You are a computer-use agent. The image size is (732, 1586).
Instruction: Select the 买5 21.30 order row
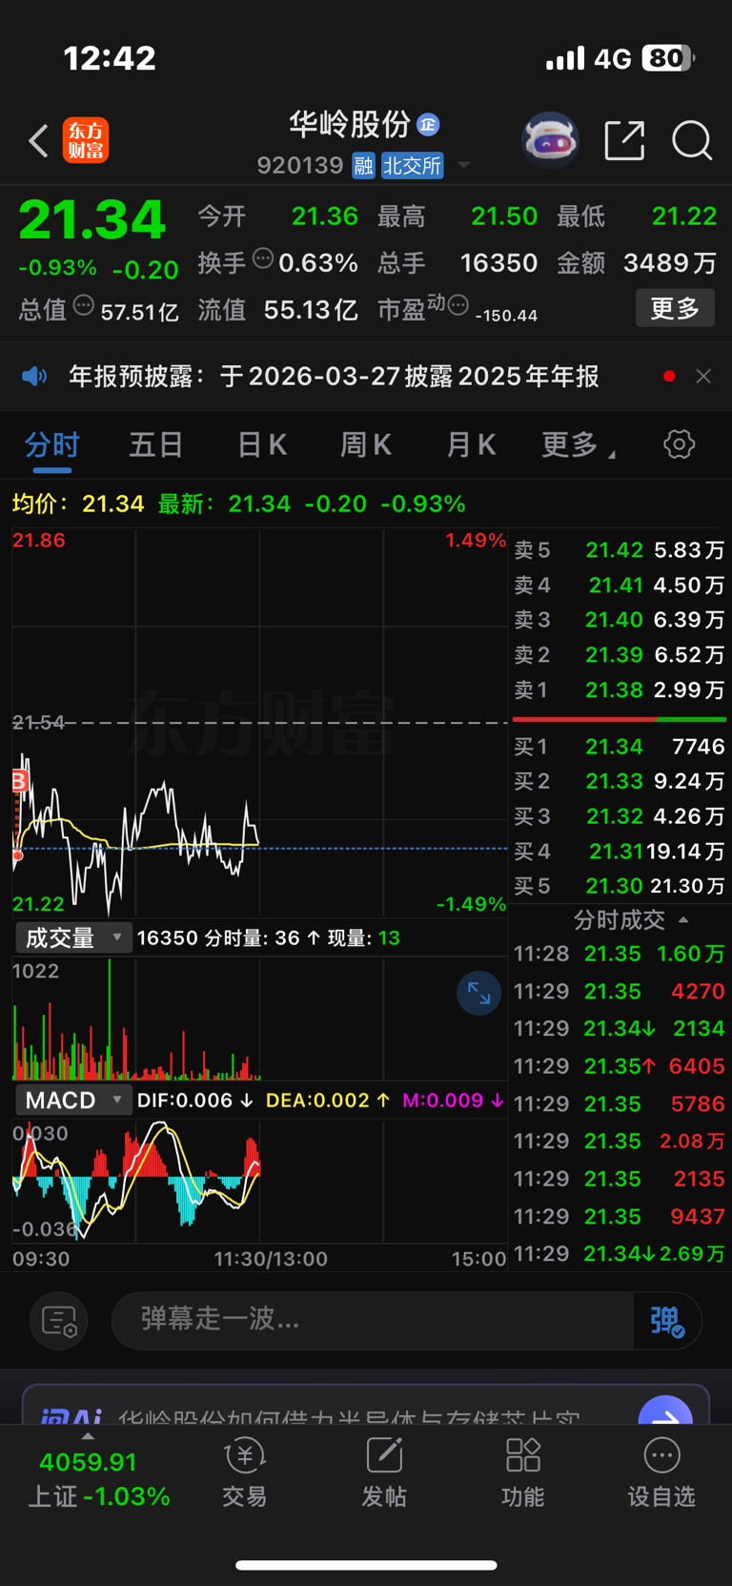click(620, 886)
